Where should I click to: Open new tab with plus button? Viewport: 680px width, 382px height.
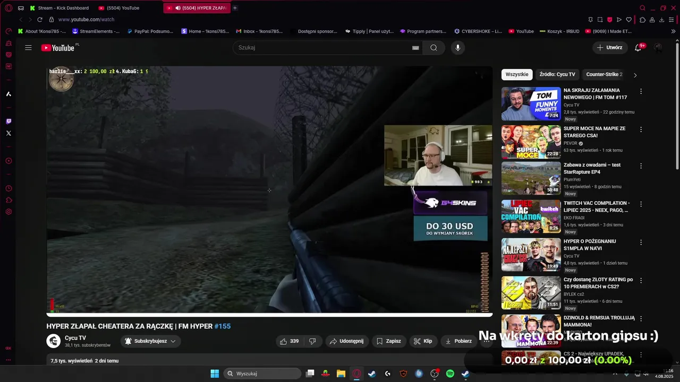pos(235,8)
